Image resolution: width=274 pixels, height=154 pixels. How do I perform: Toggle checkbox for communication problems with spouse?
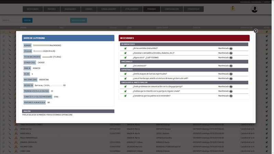pos(125,87)
